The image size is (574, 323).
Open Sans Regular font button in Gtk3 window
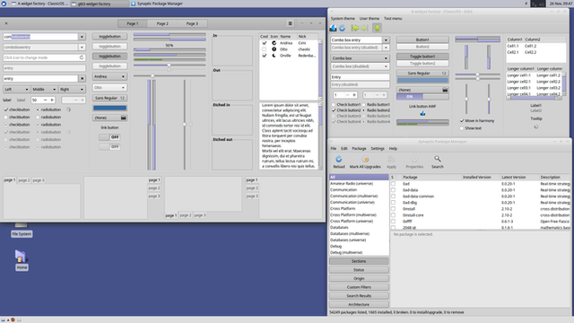pyautogui.click(x=422, y=73)
